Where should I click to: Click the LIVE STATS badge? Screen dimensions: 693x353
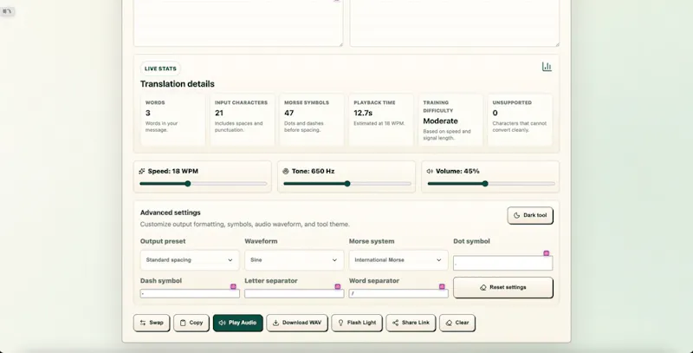tap(160, 69)
